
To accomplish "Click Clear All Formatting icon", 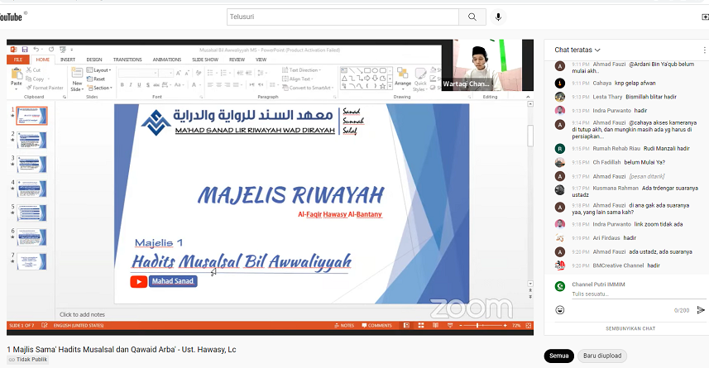I will 198,73.
